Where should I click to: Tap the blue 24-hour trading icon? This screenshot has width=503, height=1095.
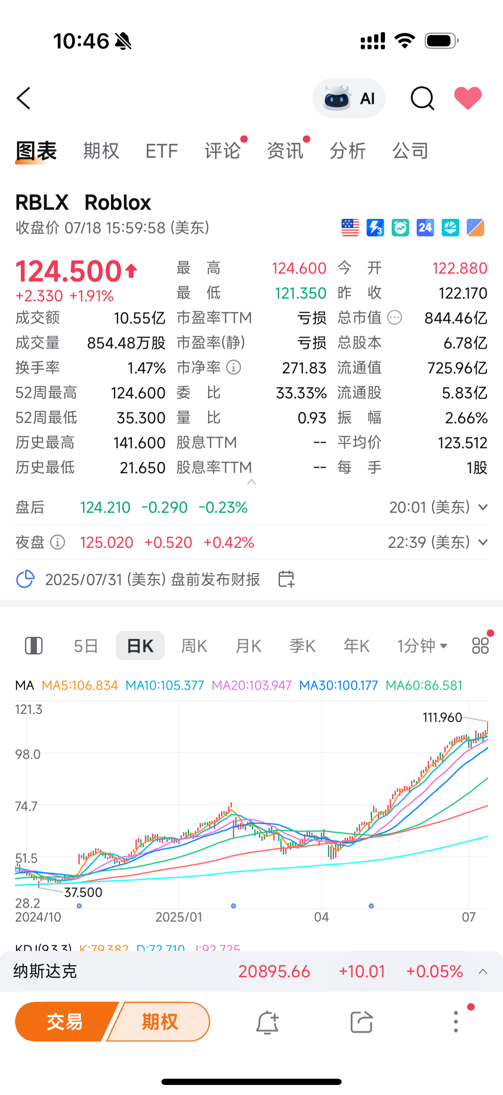425,228
